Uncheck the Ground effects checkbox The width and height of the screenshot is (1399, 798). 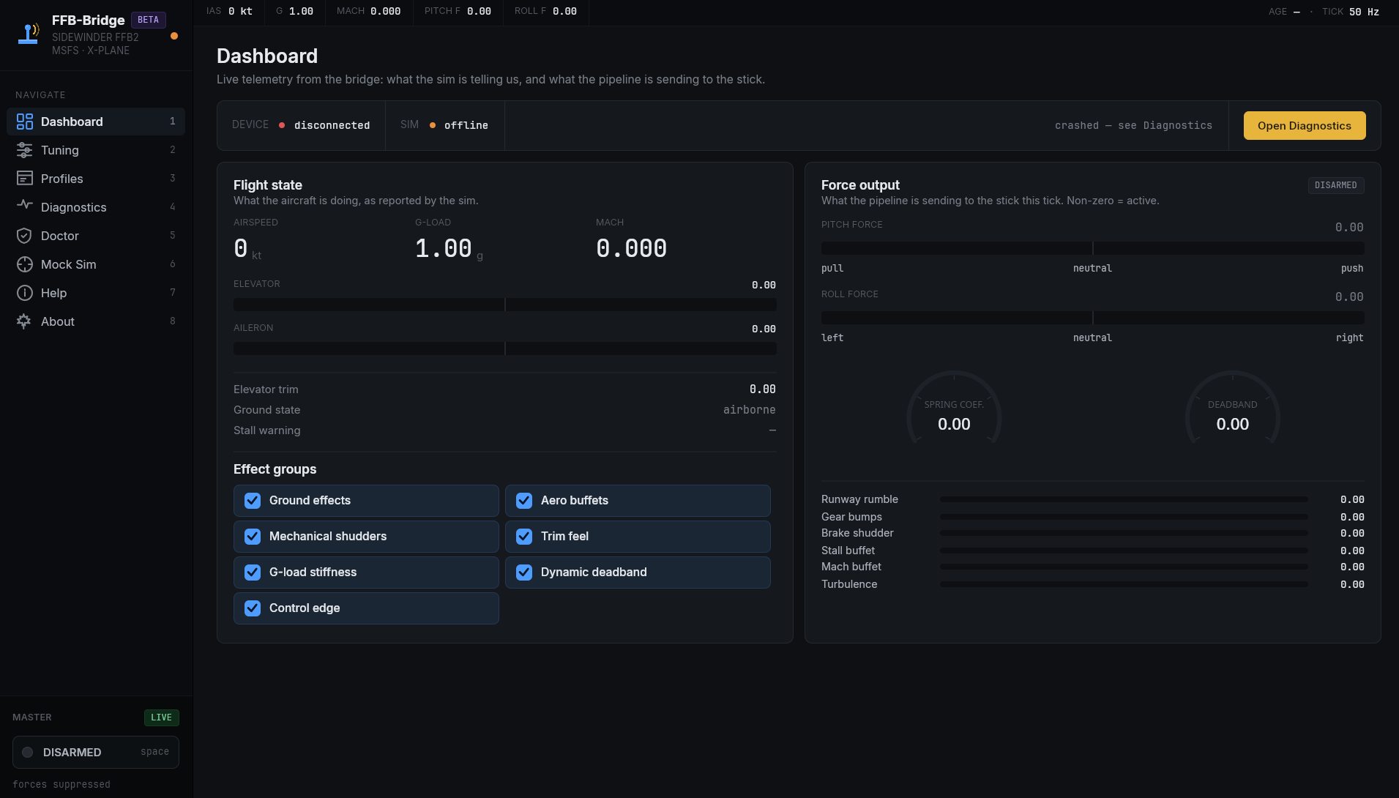pos(253,501)
